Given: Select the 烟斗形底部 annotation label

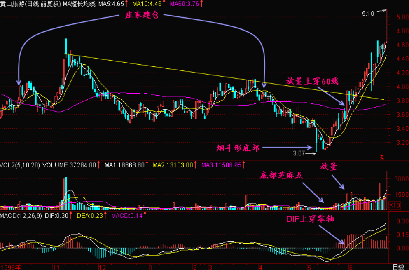Looking at the screenshot, I should [238, 148].
